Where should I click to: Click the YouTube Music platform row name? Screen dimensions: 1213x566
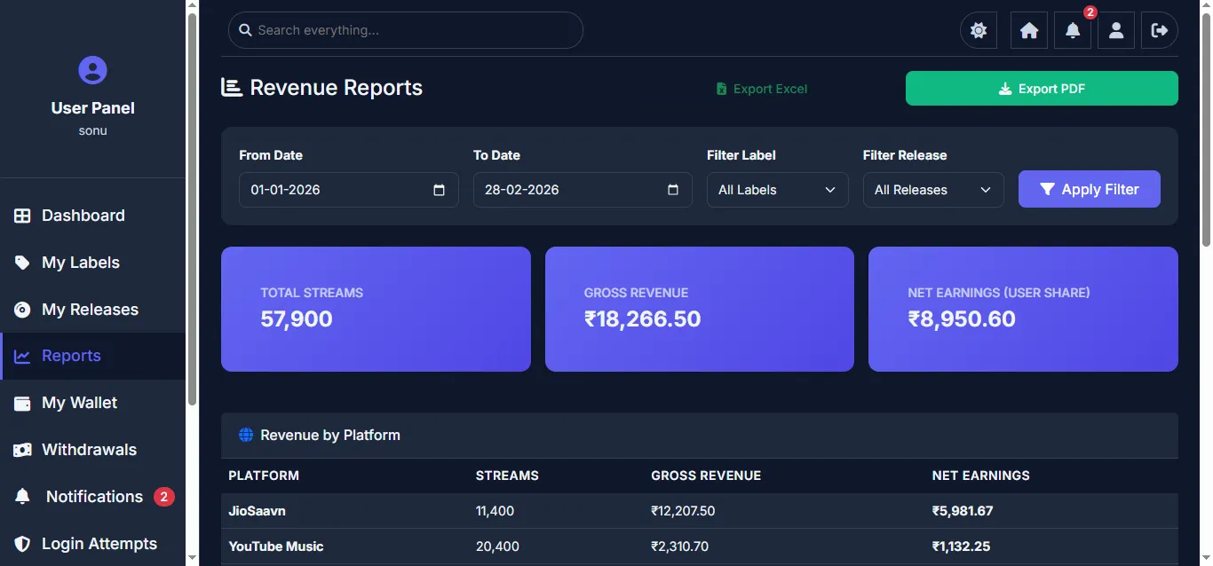pos(276,546)
